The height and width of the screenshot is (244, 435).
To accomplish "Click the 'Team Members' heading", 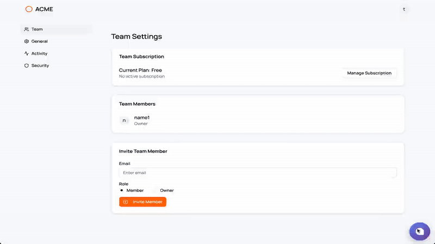I will [x=137, y=104].
